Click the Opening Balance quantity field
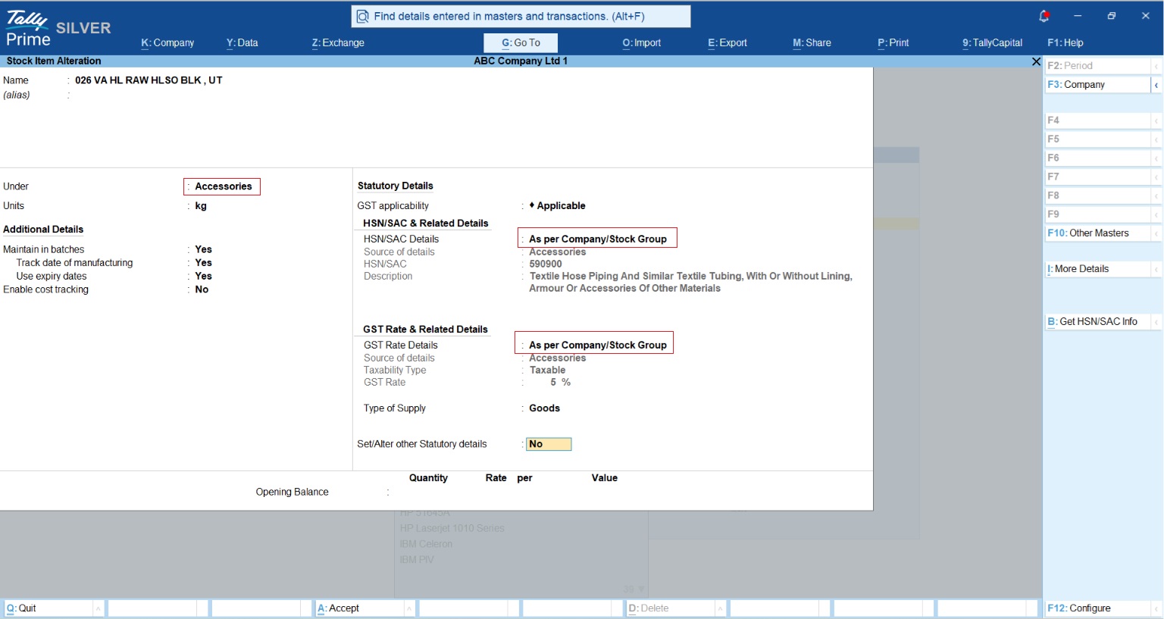 click(428, 492)
